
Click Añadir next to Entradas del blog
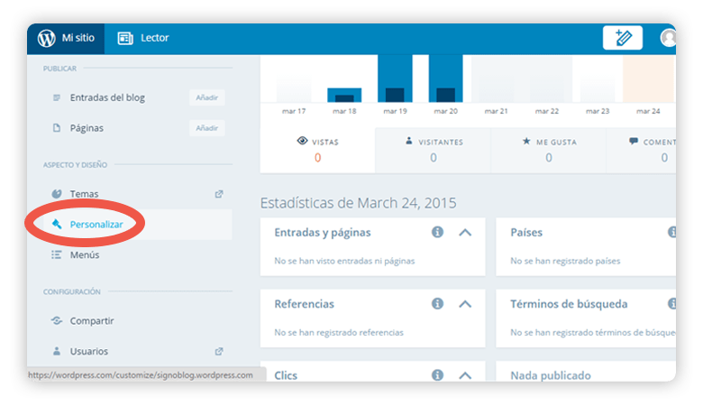coord(206,97)
